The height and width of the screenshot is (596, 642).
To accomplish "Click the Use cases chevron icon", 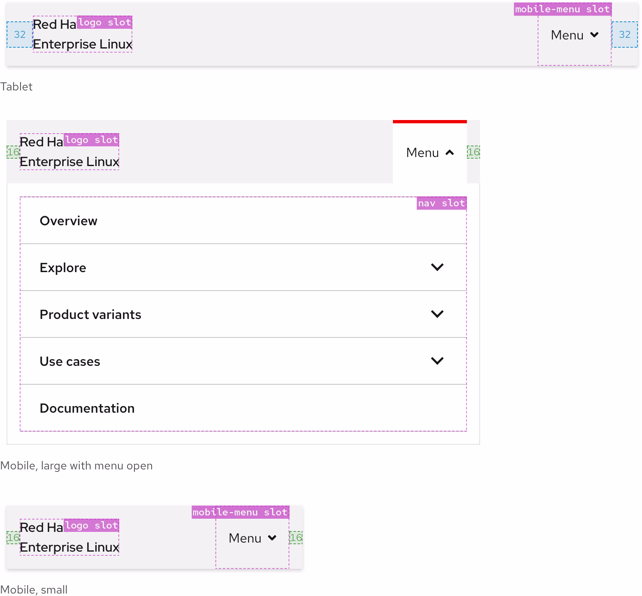I will click(x=437, y=360).
